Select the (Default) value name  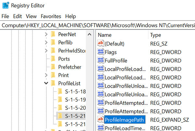click(x=114, y=44)
